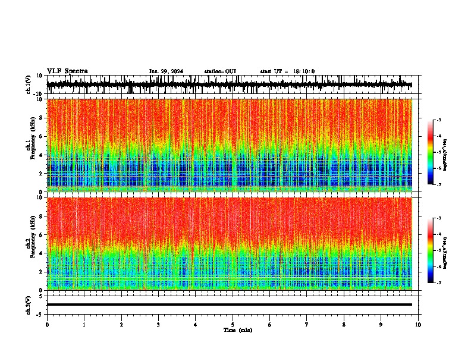Click the ch.1 "Frequency (kHz)" axis label
Image resolution: width=471 pixels, height=364 pixels.
33,139
